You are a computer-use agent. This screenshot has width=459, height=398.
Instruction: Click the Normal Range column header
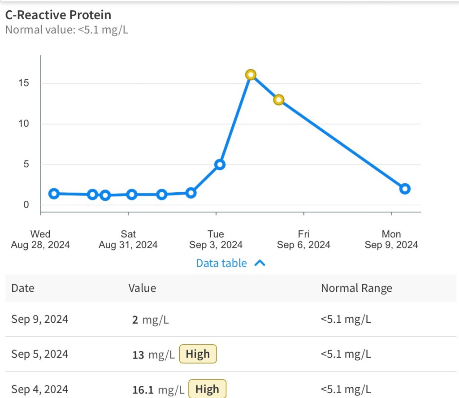(x=356, y=288)
